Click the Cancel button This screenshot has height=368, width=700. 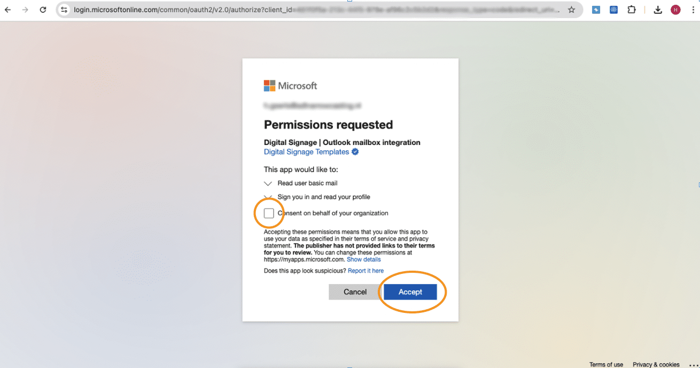(x=355, y=292)
